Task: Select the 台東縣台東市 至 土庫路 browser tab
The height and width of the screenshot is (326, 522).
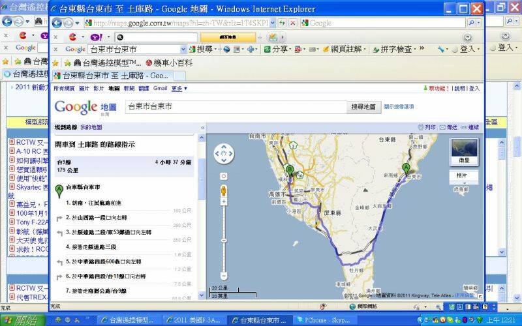Action: (113, 76)
